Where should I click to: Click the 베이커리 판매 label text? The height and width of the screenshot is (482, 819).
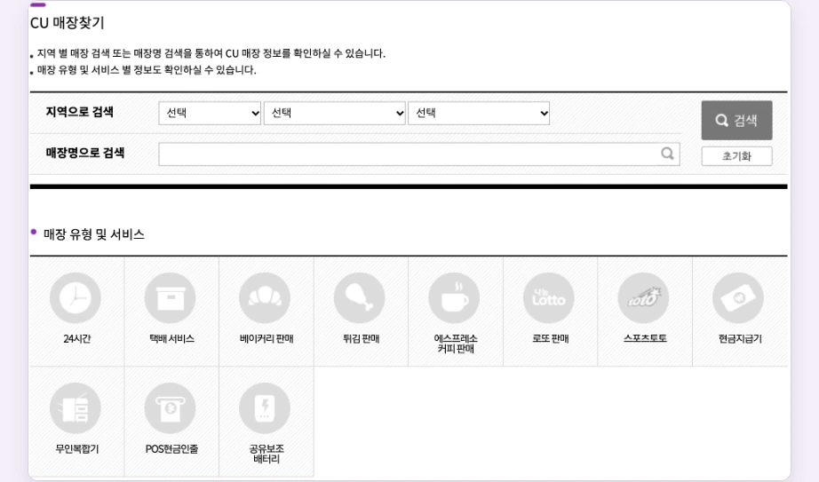pos(266,338)
